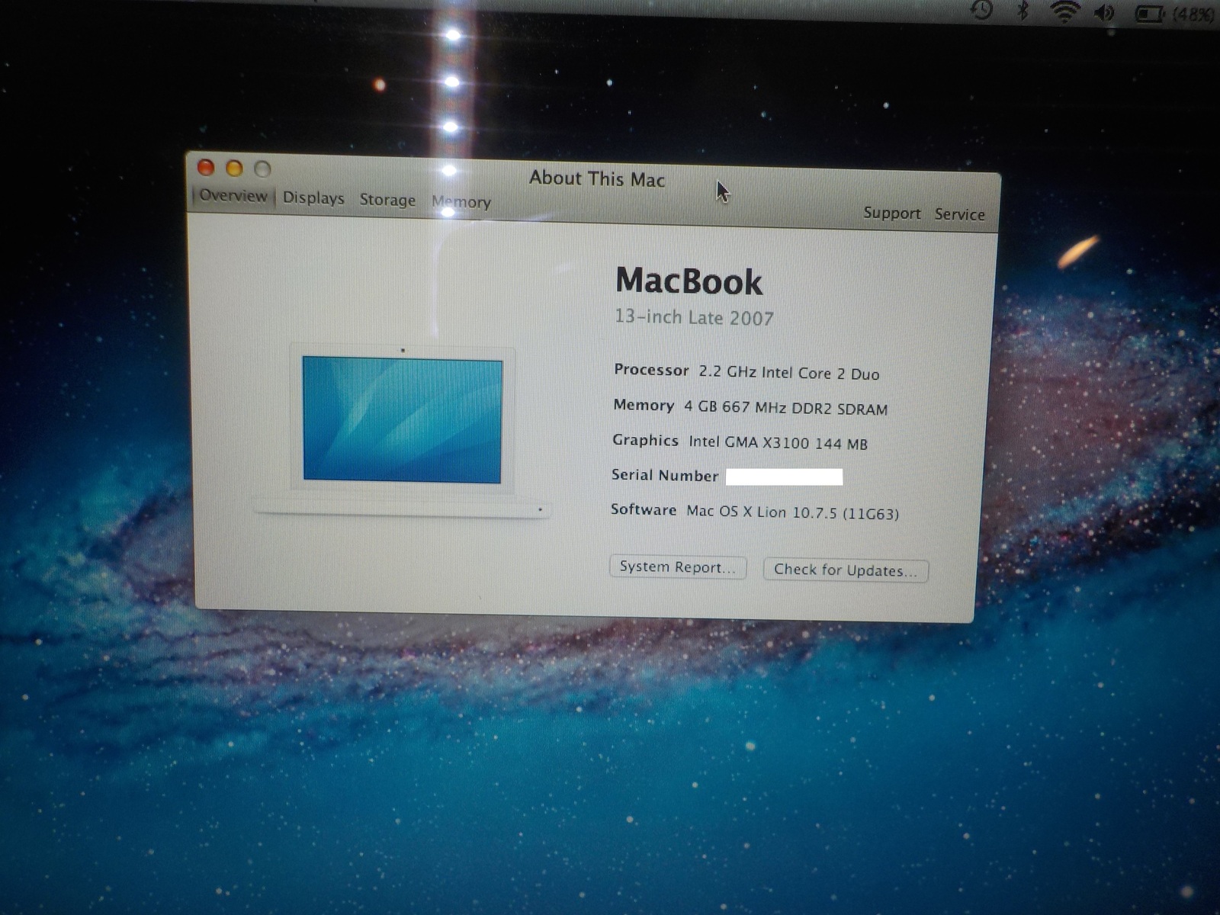Open the battery status icon
This screenshot has height=915, width=1220.
[x=1149, y=14]
